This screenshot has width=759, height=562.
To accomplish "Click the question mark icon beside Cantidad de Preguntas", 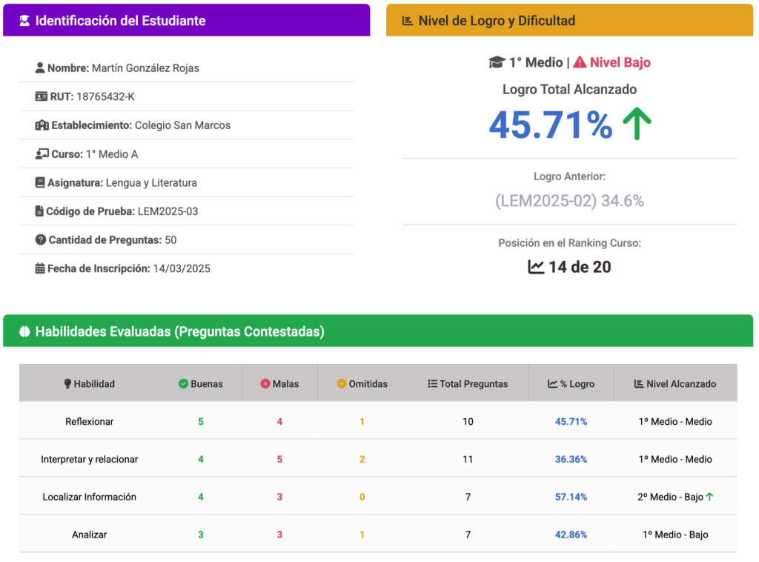I will pyautogui.click(x=40, y=239).
